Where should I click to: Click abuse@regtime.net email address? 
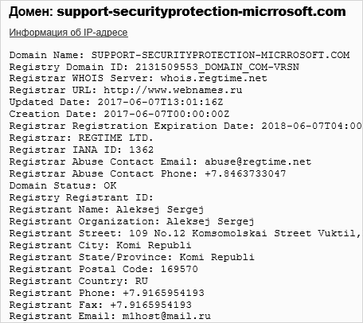[x=258, y=162]
